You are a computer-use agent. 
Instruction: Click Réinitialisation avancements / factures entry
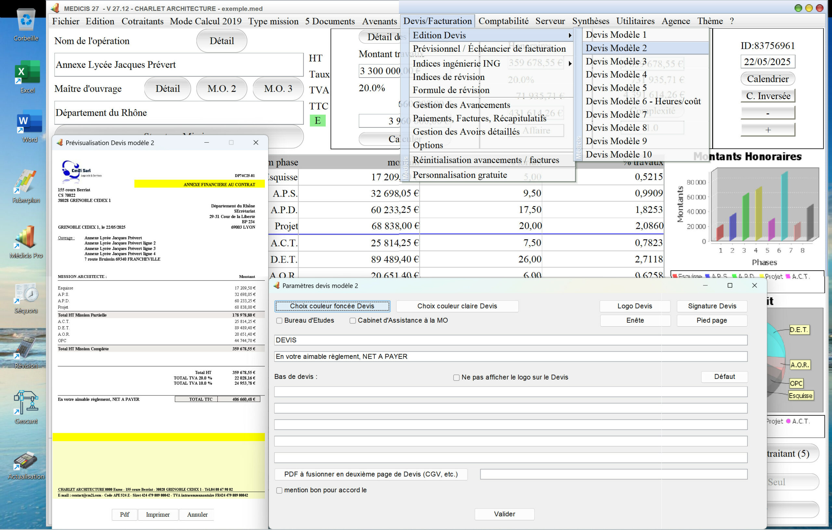pyautogui.click(x=492, y=160)
